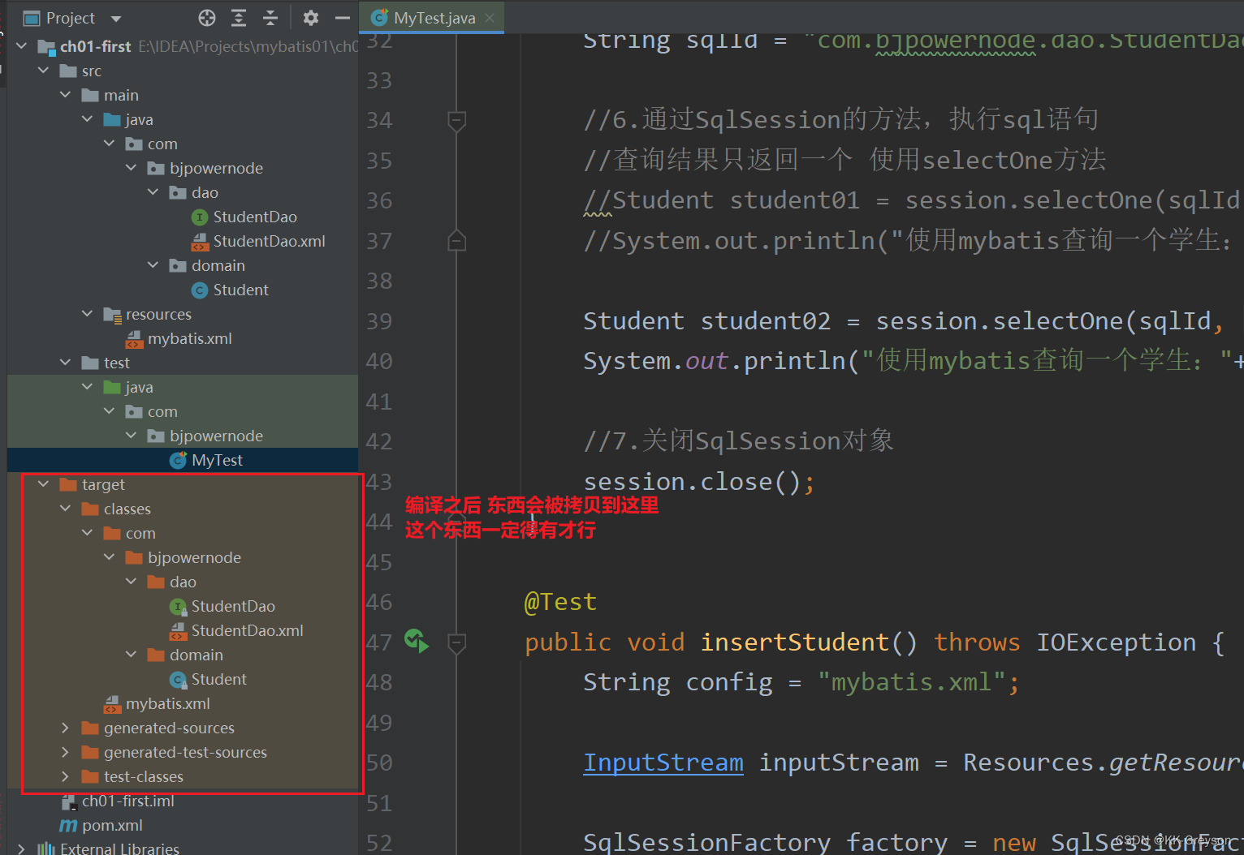Viewport: 1244px width, 855px height.
Task: Click student02 variable on line 39
Action: [x=766, y=321]
